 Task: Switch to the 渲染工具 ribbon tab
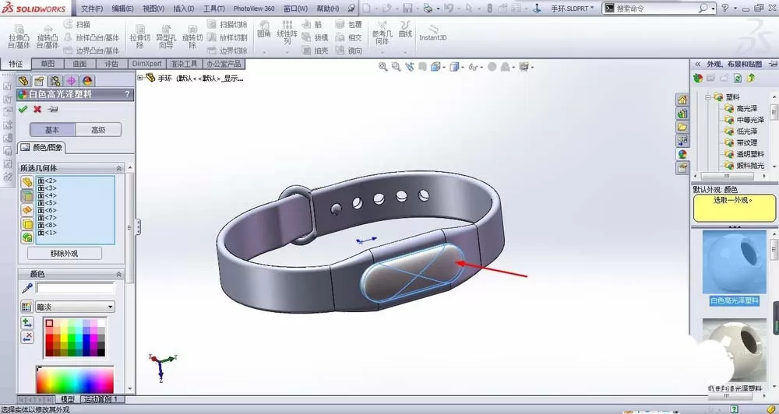point(184,64)
